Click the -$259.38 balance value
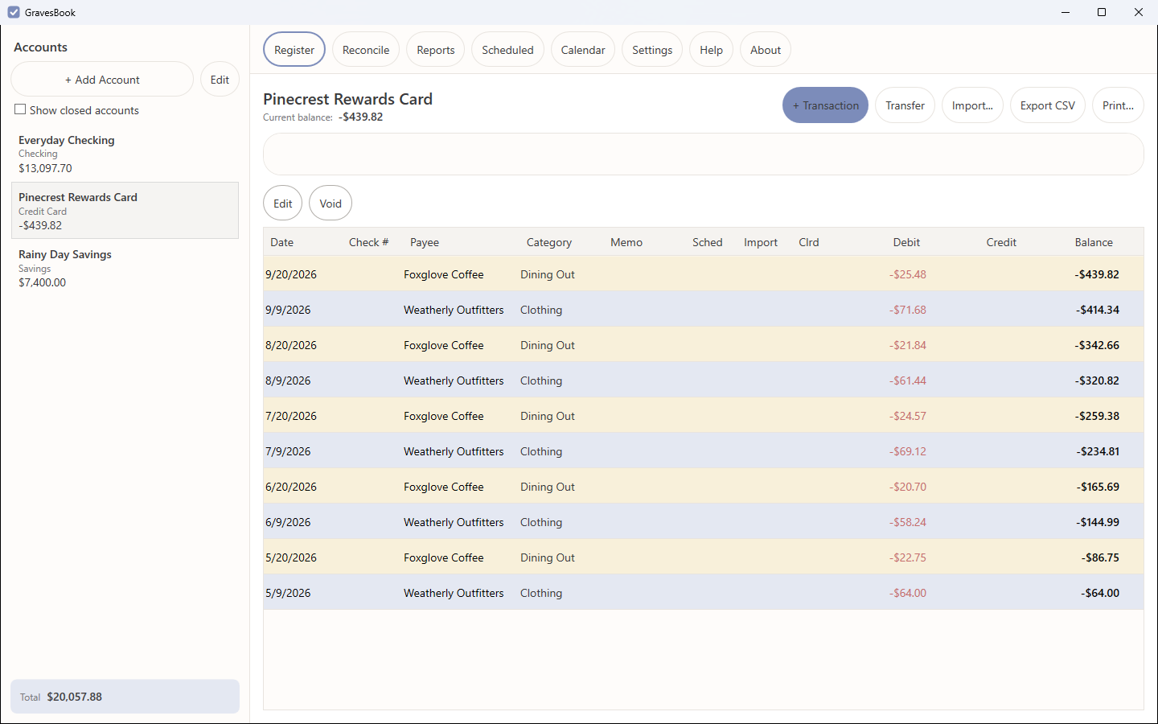1158x724 pixels. (x=1097, y=416)
